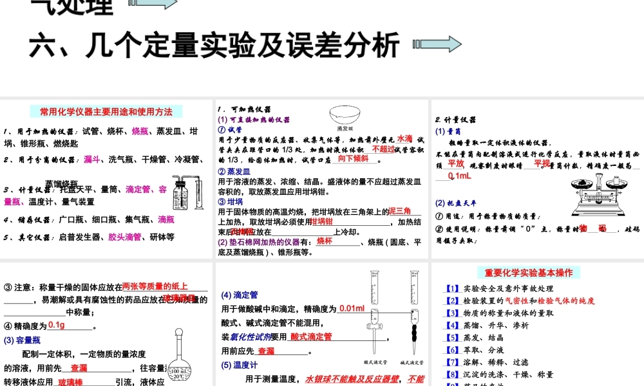This screenshot has height=386, width=644.
Task: Click the red answer 不超过
Action: pyautogui.click(x=383, y=149)
